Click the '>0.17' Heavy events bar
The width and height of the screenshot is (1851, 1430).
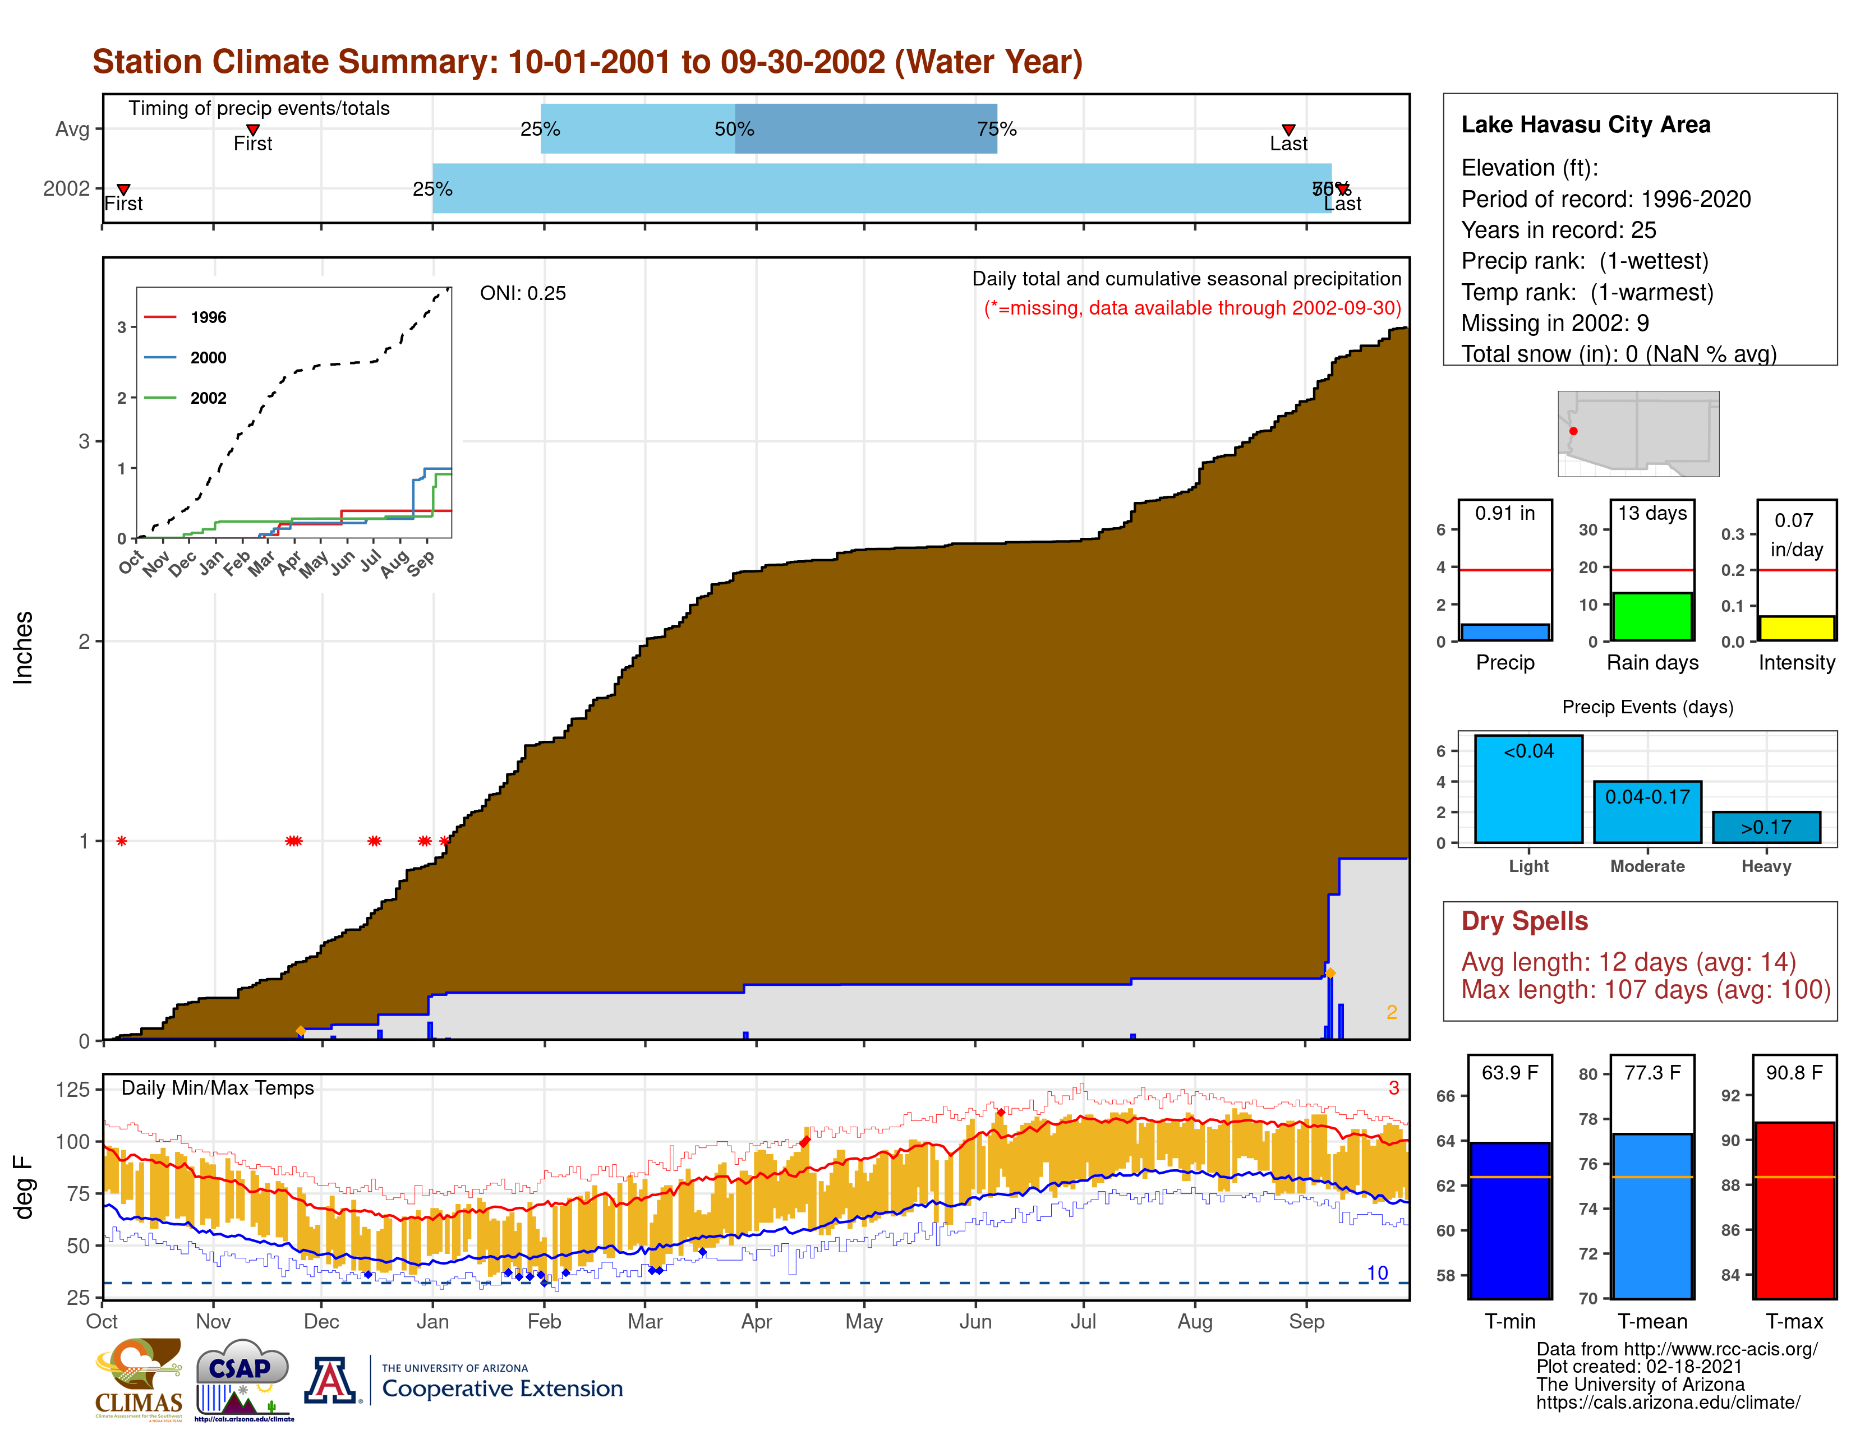(1766, 827)
